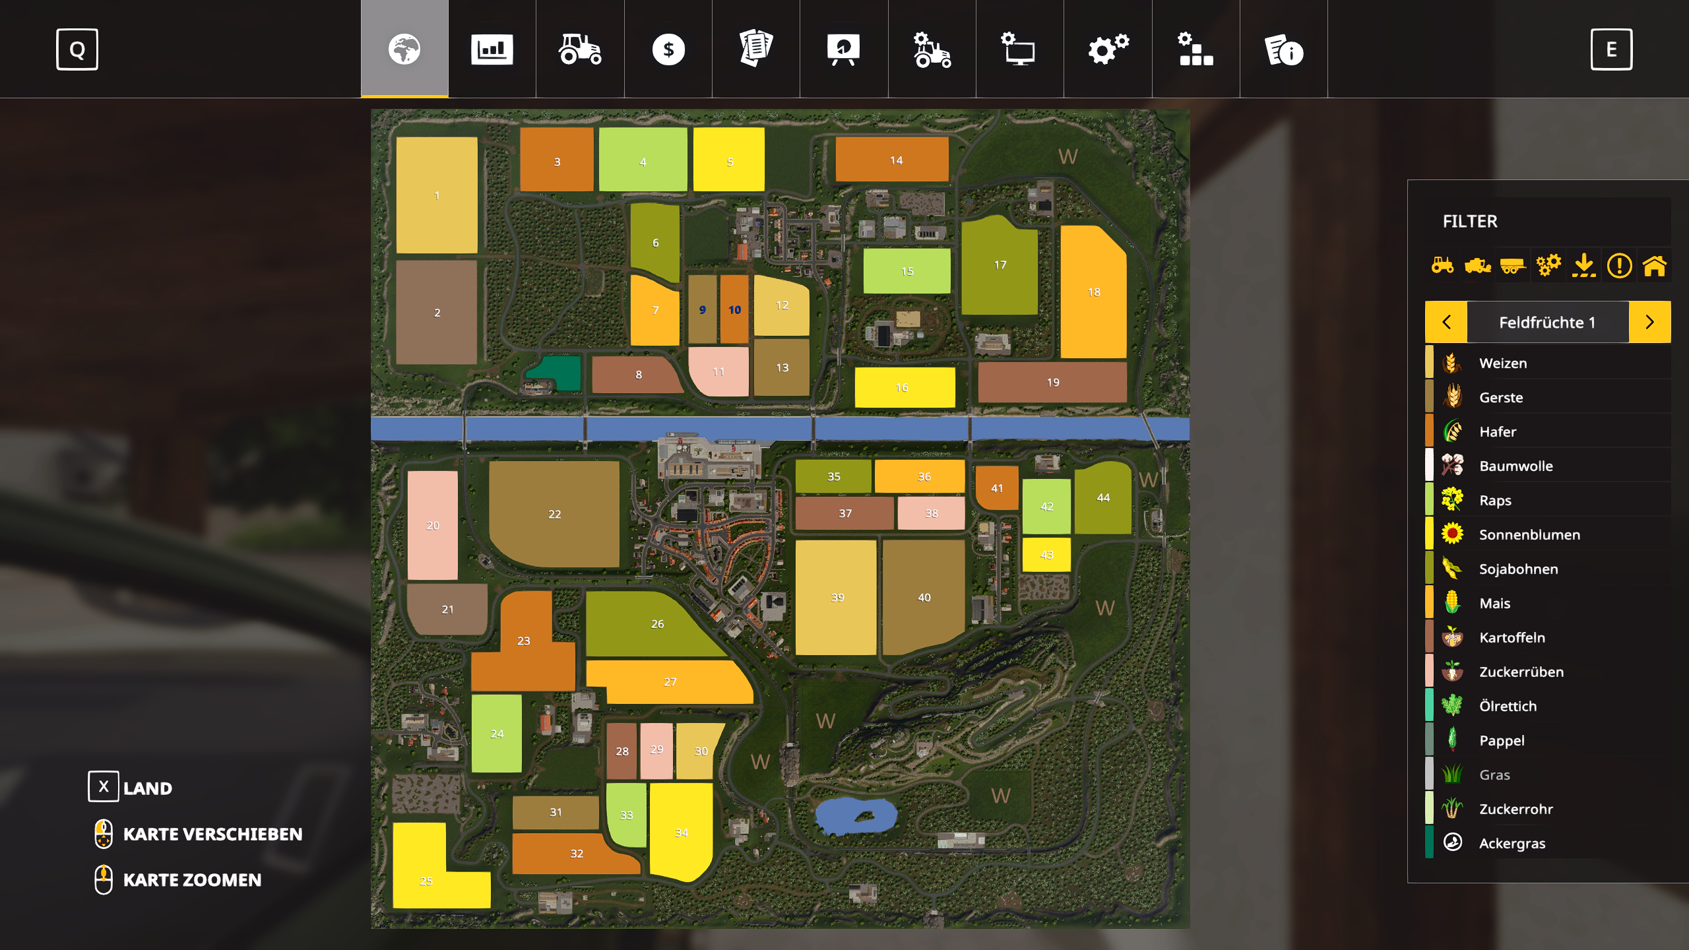Image resolution: width=1689 pixels, height=950 pixels.
Task: Select field 22 on the map
Action: pyautogui.click(x=554, y=514)
